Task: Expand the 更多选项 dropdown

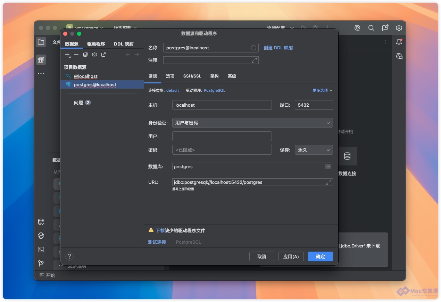Action: click(322, 90)
